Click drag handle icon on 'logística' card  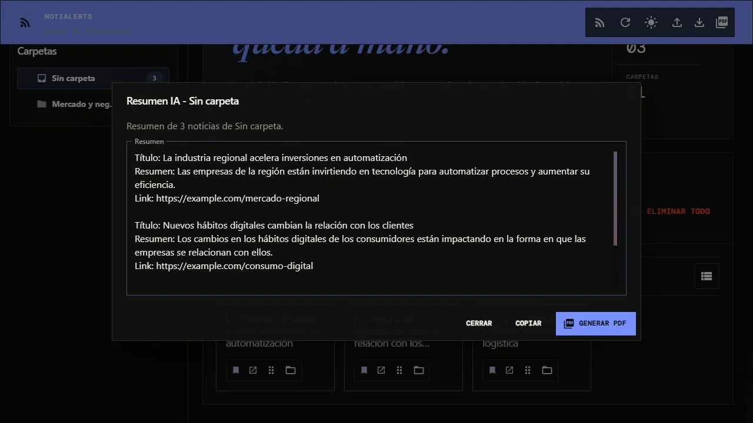click(528, 370)
